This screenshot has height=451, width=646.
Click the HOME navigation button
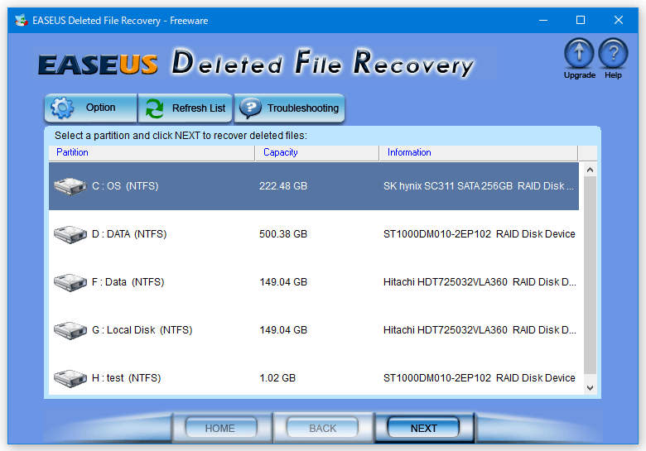pos(221,429)
